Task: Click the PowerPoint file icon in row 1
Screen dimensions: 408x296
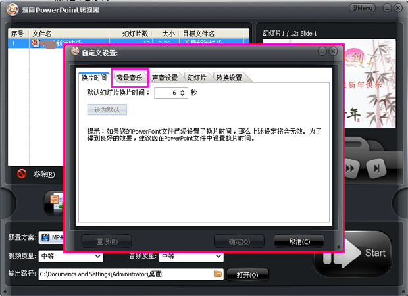Action: click(36, 43)
